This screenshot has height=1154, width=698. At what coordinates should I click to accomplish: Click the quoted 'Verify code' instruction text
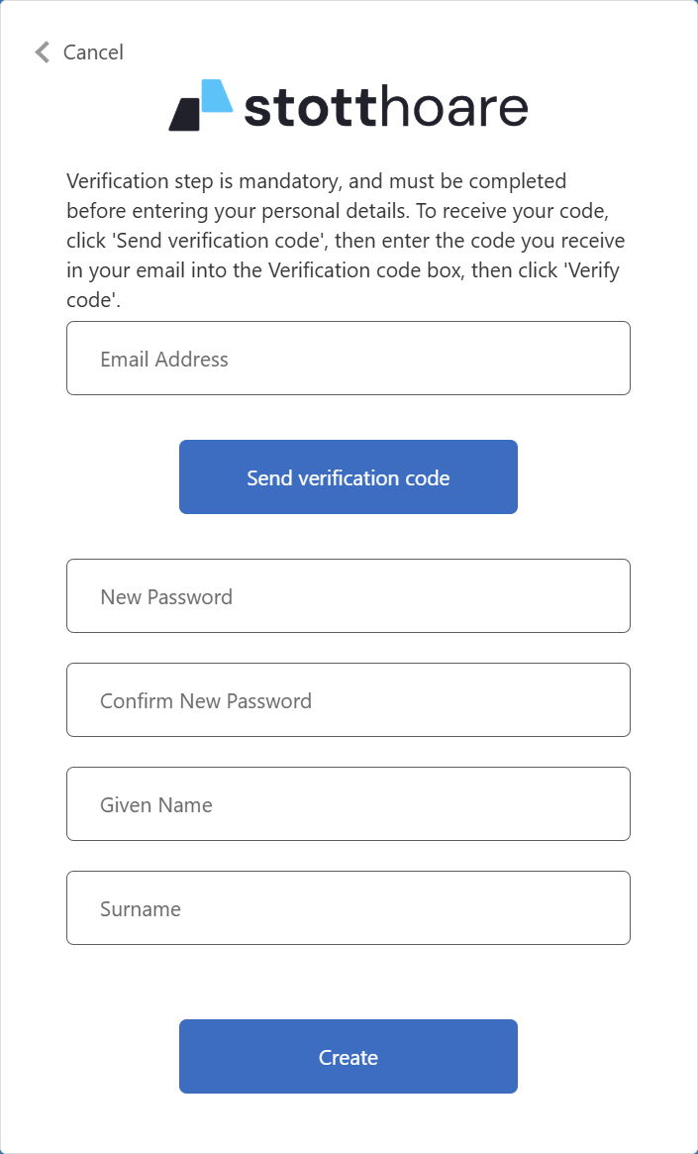point(594,271)
